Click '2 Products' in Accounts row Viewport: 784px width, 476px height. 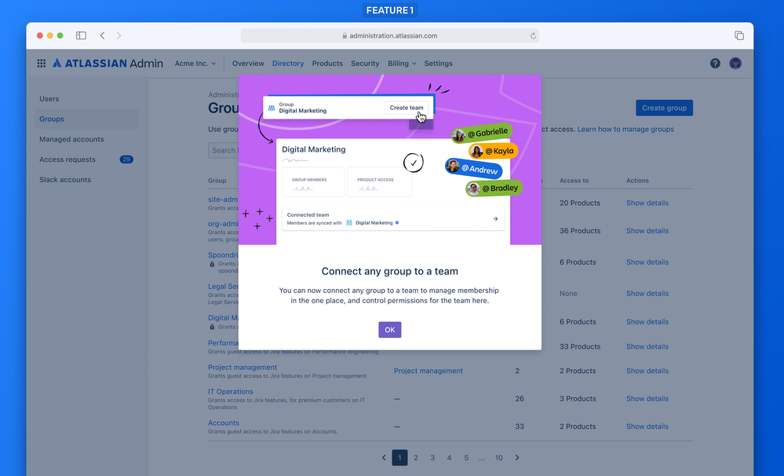pos(578,427)
